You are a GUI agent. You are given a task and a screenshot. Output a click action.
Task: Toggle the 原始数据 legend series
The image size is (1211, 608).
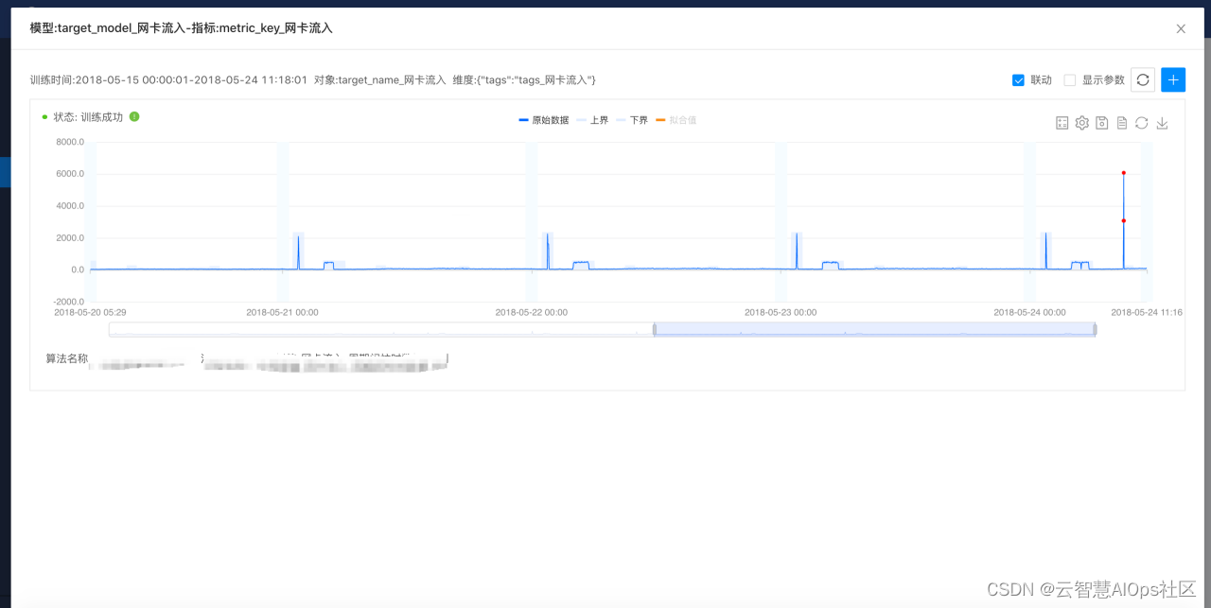pyautogui.click(x=544, y=120)
